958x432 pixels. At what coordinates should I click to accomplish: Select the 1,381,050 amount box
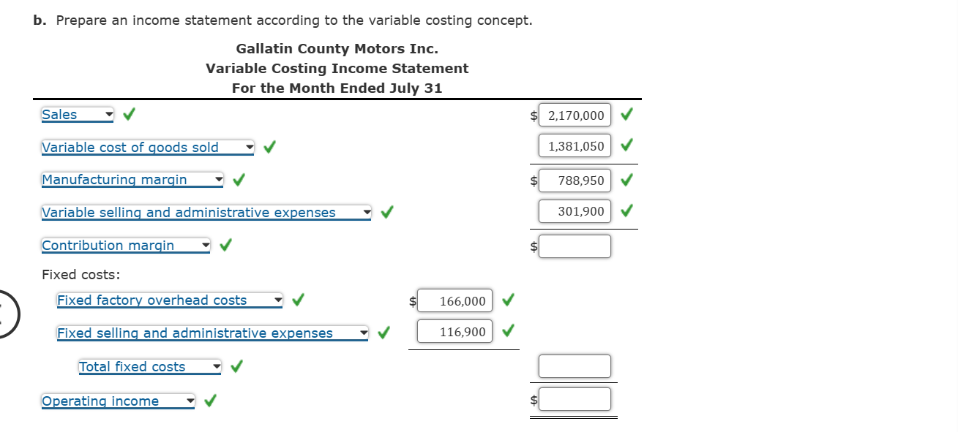click(575, 145)
